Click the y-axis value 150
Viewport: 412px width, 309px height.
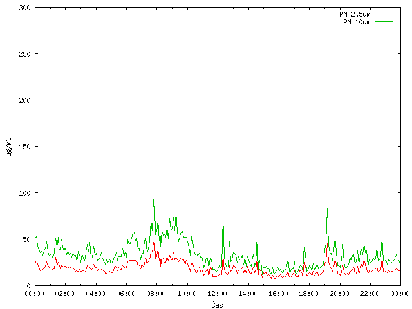click(24, 147)
